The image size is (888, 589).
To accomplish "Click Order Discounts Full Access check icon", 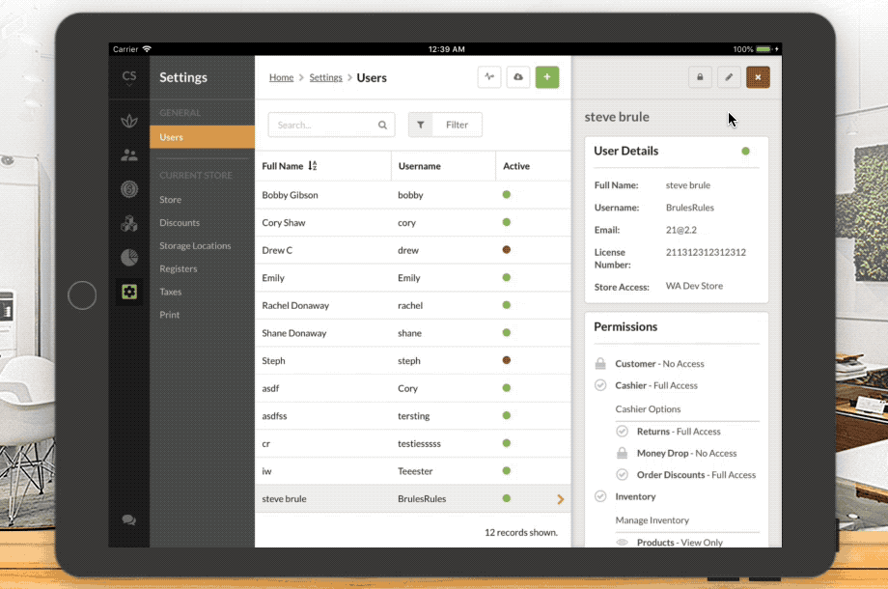I will (x=622, y=475).
